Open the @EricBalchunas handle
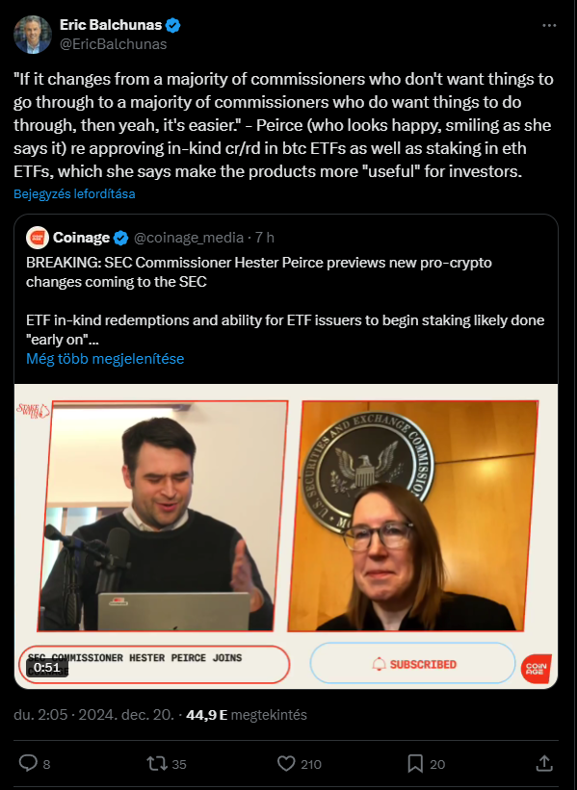 [x=113, y=44]
